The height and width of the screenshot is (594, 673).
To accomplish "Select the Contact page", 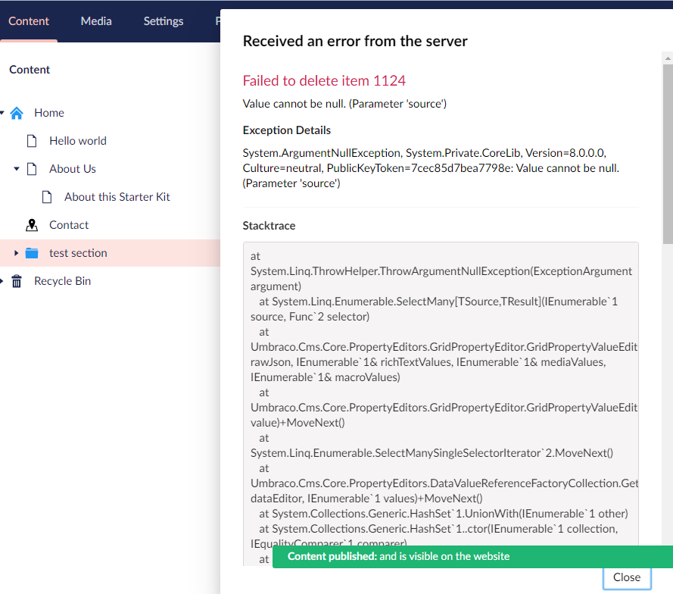I will (x=69, y=225).
